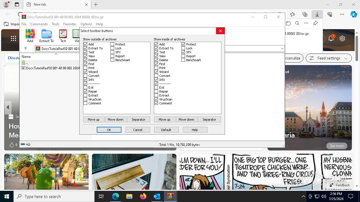The image size is (360, 202).
Task: Click OK in Select toolbar buttons dialog
Action: (x=109, y=130)
